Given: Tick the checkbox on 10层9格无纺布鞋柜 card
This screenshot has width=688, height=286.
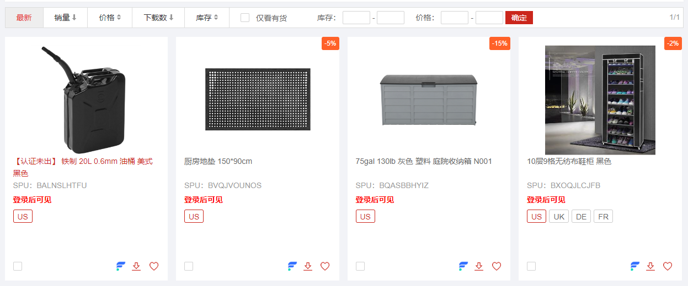Looking at the screenshot, I should coord(531,266).
